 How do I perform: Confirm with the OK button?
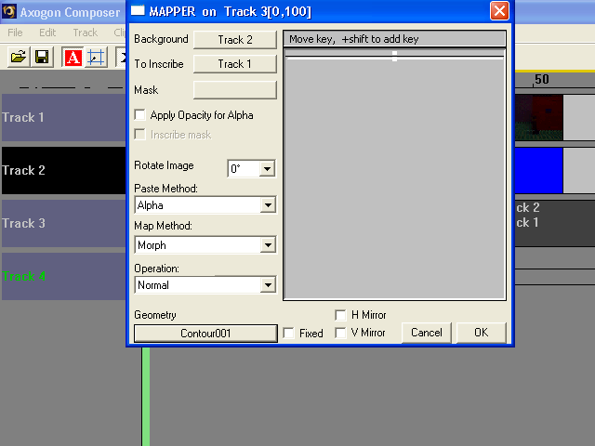click(x=482, y=333)
